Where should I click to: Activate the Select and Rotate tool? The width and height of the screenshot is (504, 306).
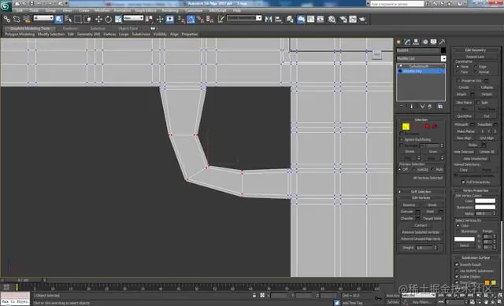click(x=109, y=19)
